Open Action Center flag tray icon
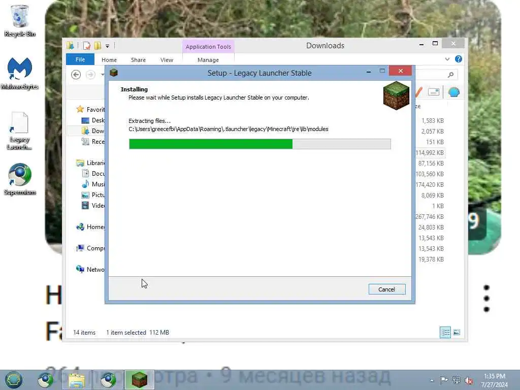Screen dimensions: 520x390 (443, 380)
